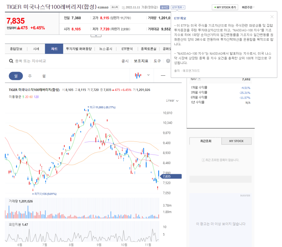Open the 도구 tools menu
Image resolution: width=282 pixels, height=247 pixels.
(x=157, y=61)
